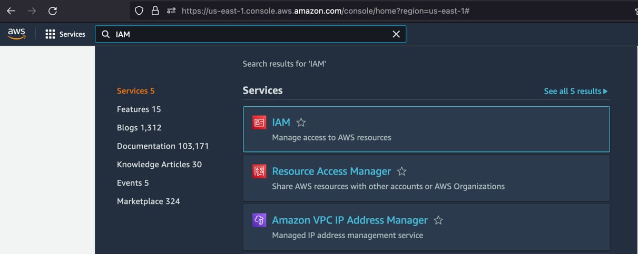Image resolution: width=638 pixels, height=254 pixels.
Task: Star Amazon VPC IP Address Manager
Action: [x=438, y=220]
